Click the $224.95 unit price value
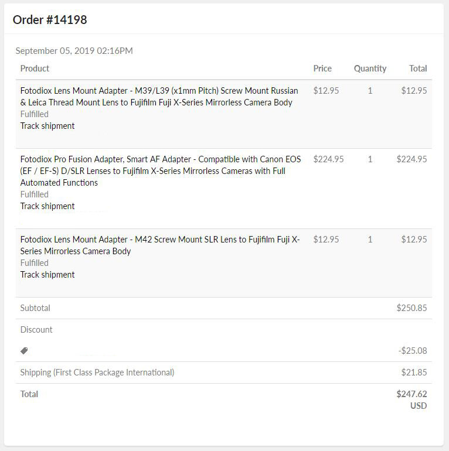449x451 pixels. pos(328,159)
